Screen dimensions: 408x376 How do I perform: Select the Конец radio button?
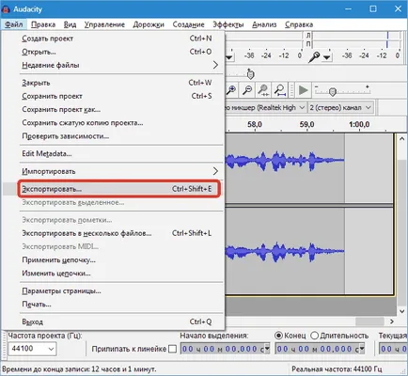coord(278,336)
